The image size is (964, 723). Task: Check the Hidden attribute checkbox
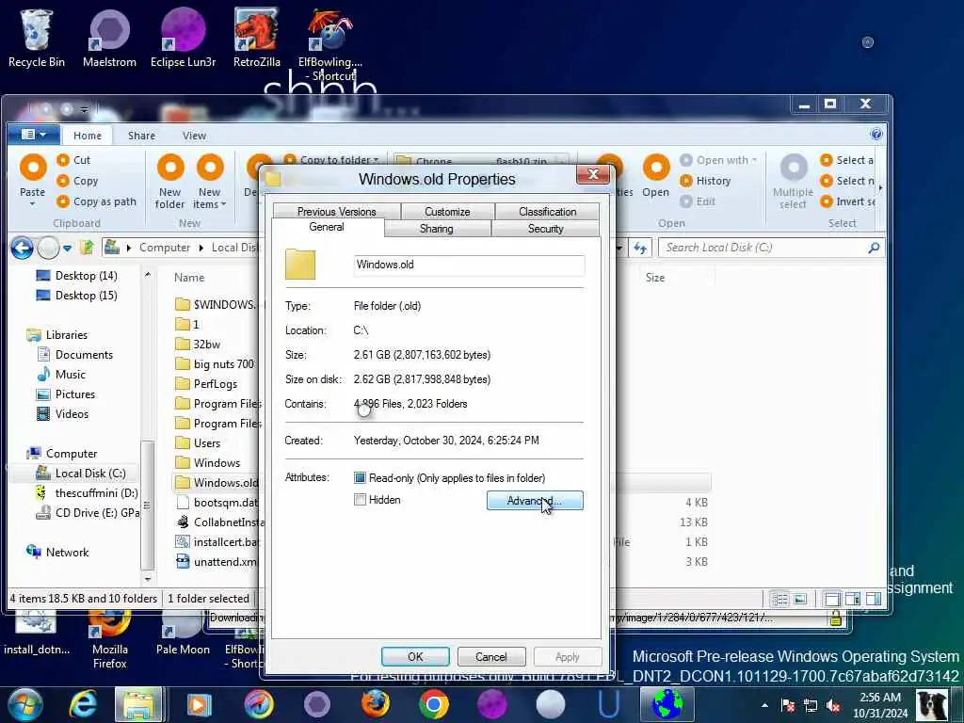click(360, 500)
